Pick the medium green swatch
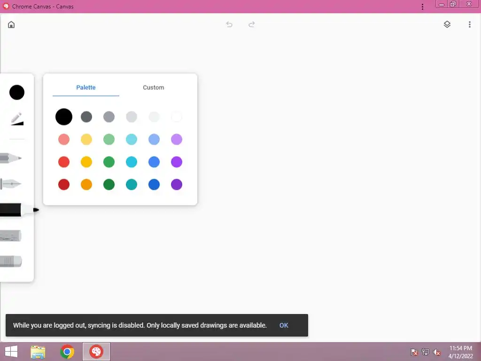This screenshot has height=361, width=481. click(109, 162)
